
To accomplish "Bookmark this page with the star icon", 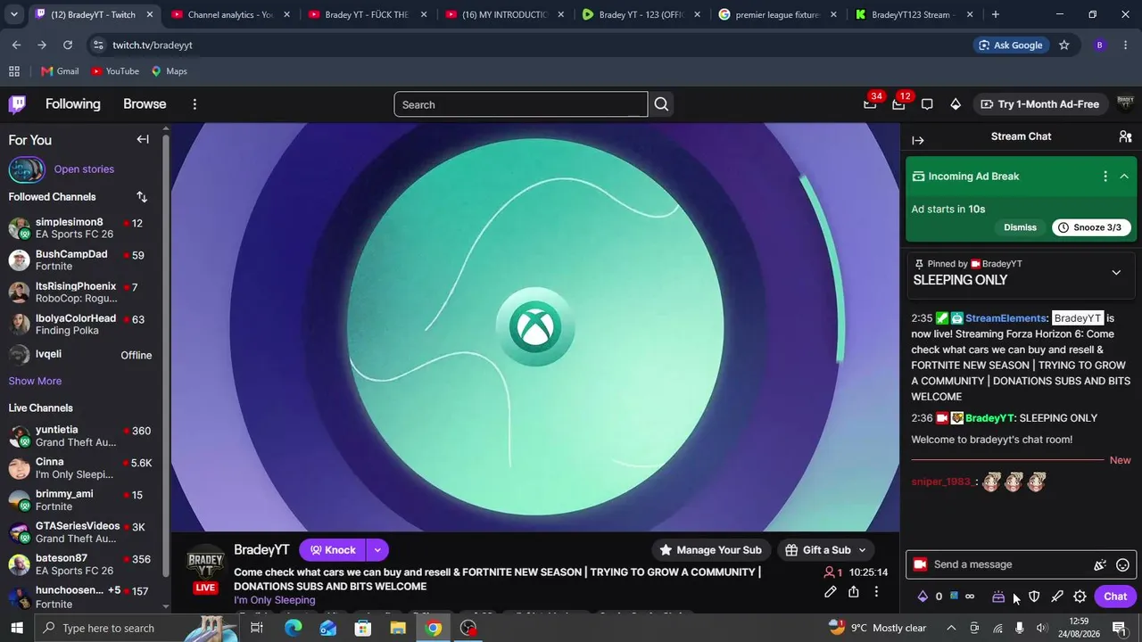I will tap(1063, 45).
